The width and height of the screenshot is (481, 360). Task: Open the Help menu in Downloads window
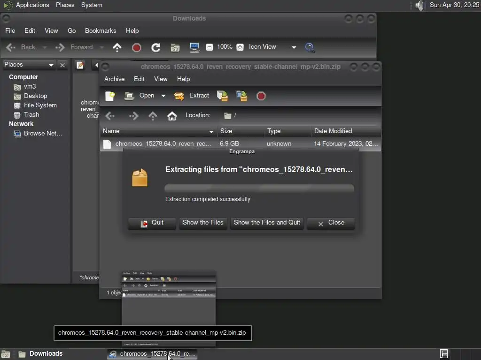[x=132, y=30]
